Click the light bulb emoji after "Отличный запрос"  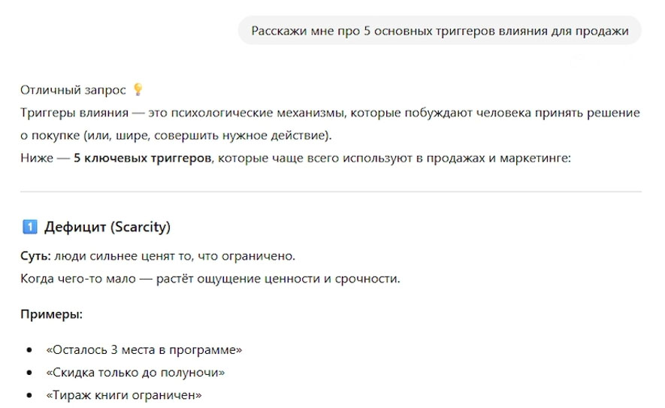(x=137, y=89)
